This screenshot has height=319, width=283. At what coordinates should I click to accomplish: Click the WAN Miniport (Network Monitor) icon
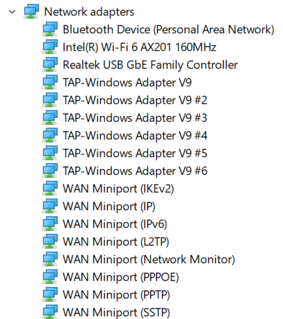tap(50, 259)
